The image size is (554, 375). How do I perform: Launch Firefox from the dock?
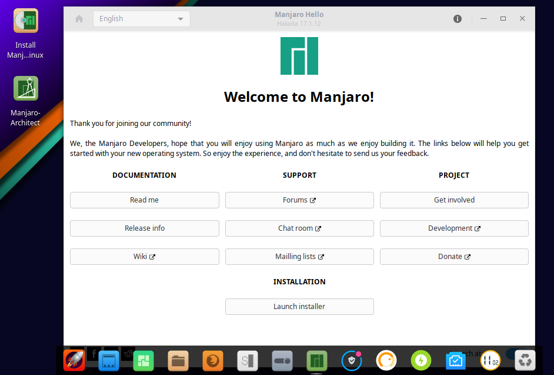tap(212, 360)
